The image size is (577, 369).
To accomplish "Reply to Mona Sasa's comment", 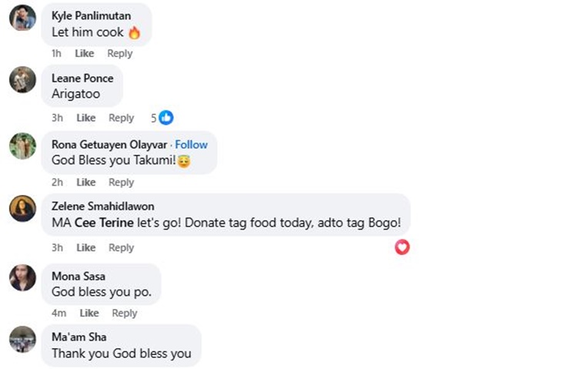I will coord(125,313).
